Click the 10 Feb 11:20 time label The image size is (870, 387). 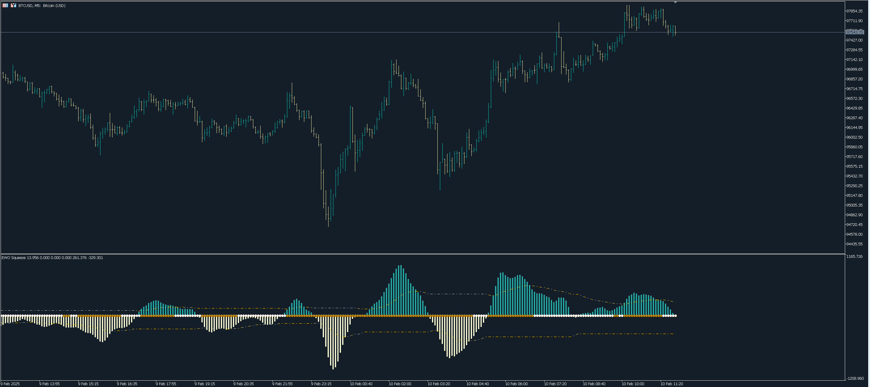point(672,384)
